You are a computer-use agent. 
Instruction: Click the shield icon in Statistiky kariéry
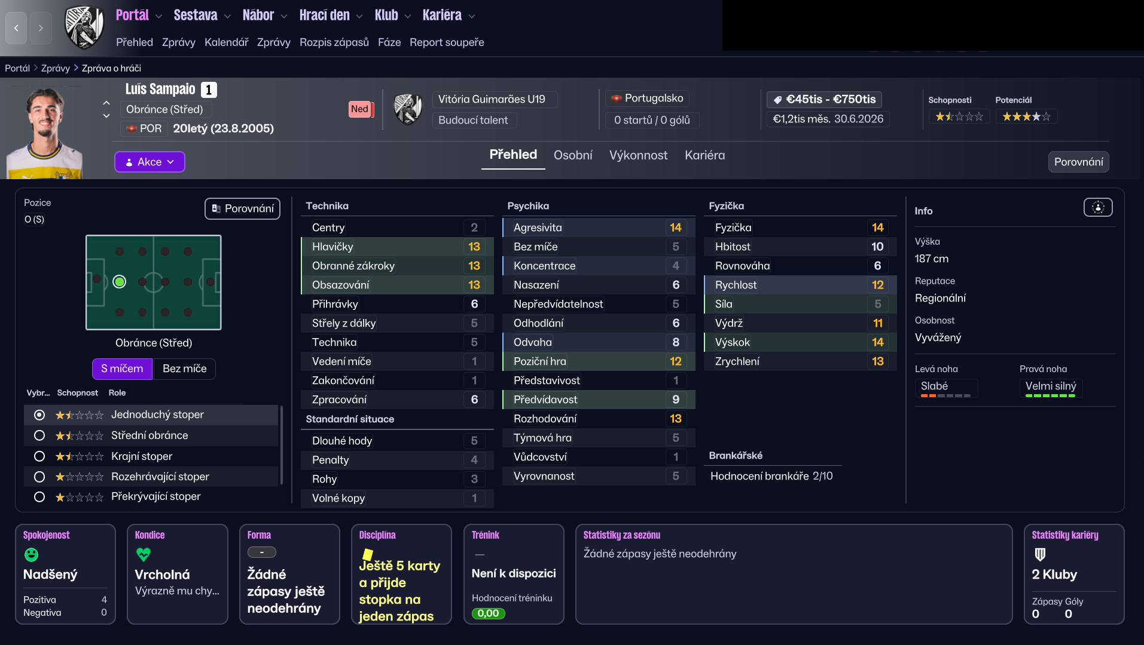click(1040, 554)
